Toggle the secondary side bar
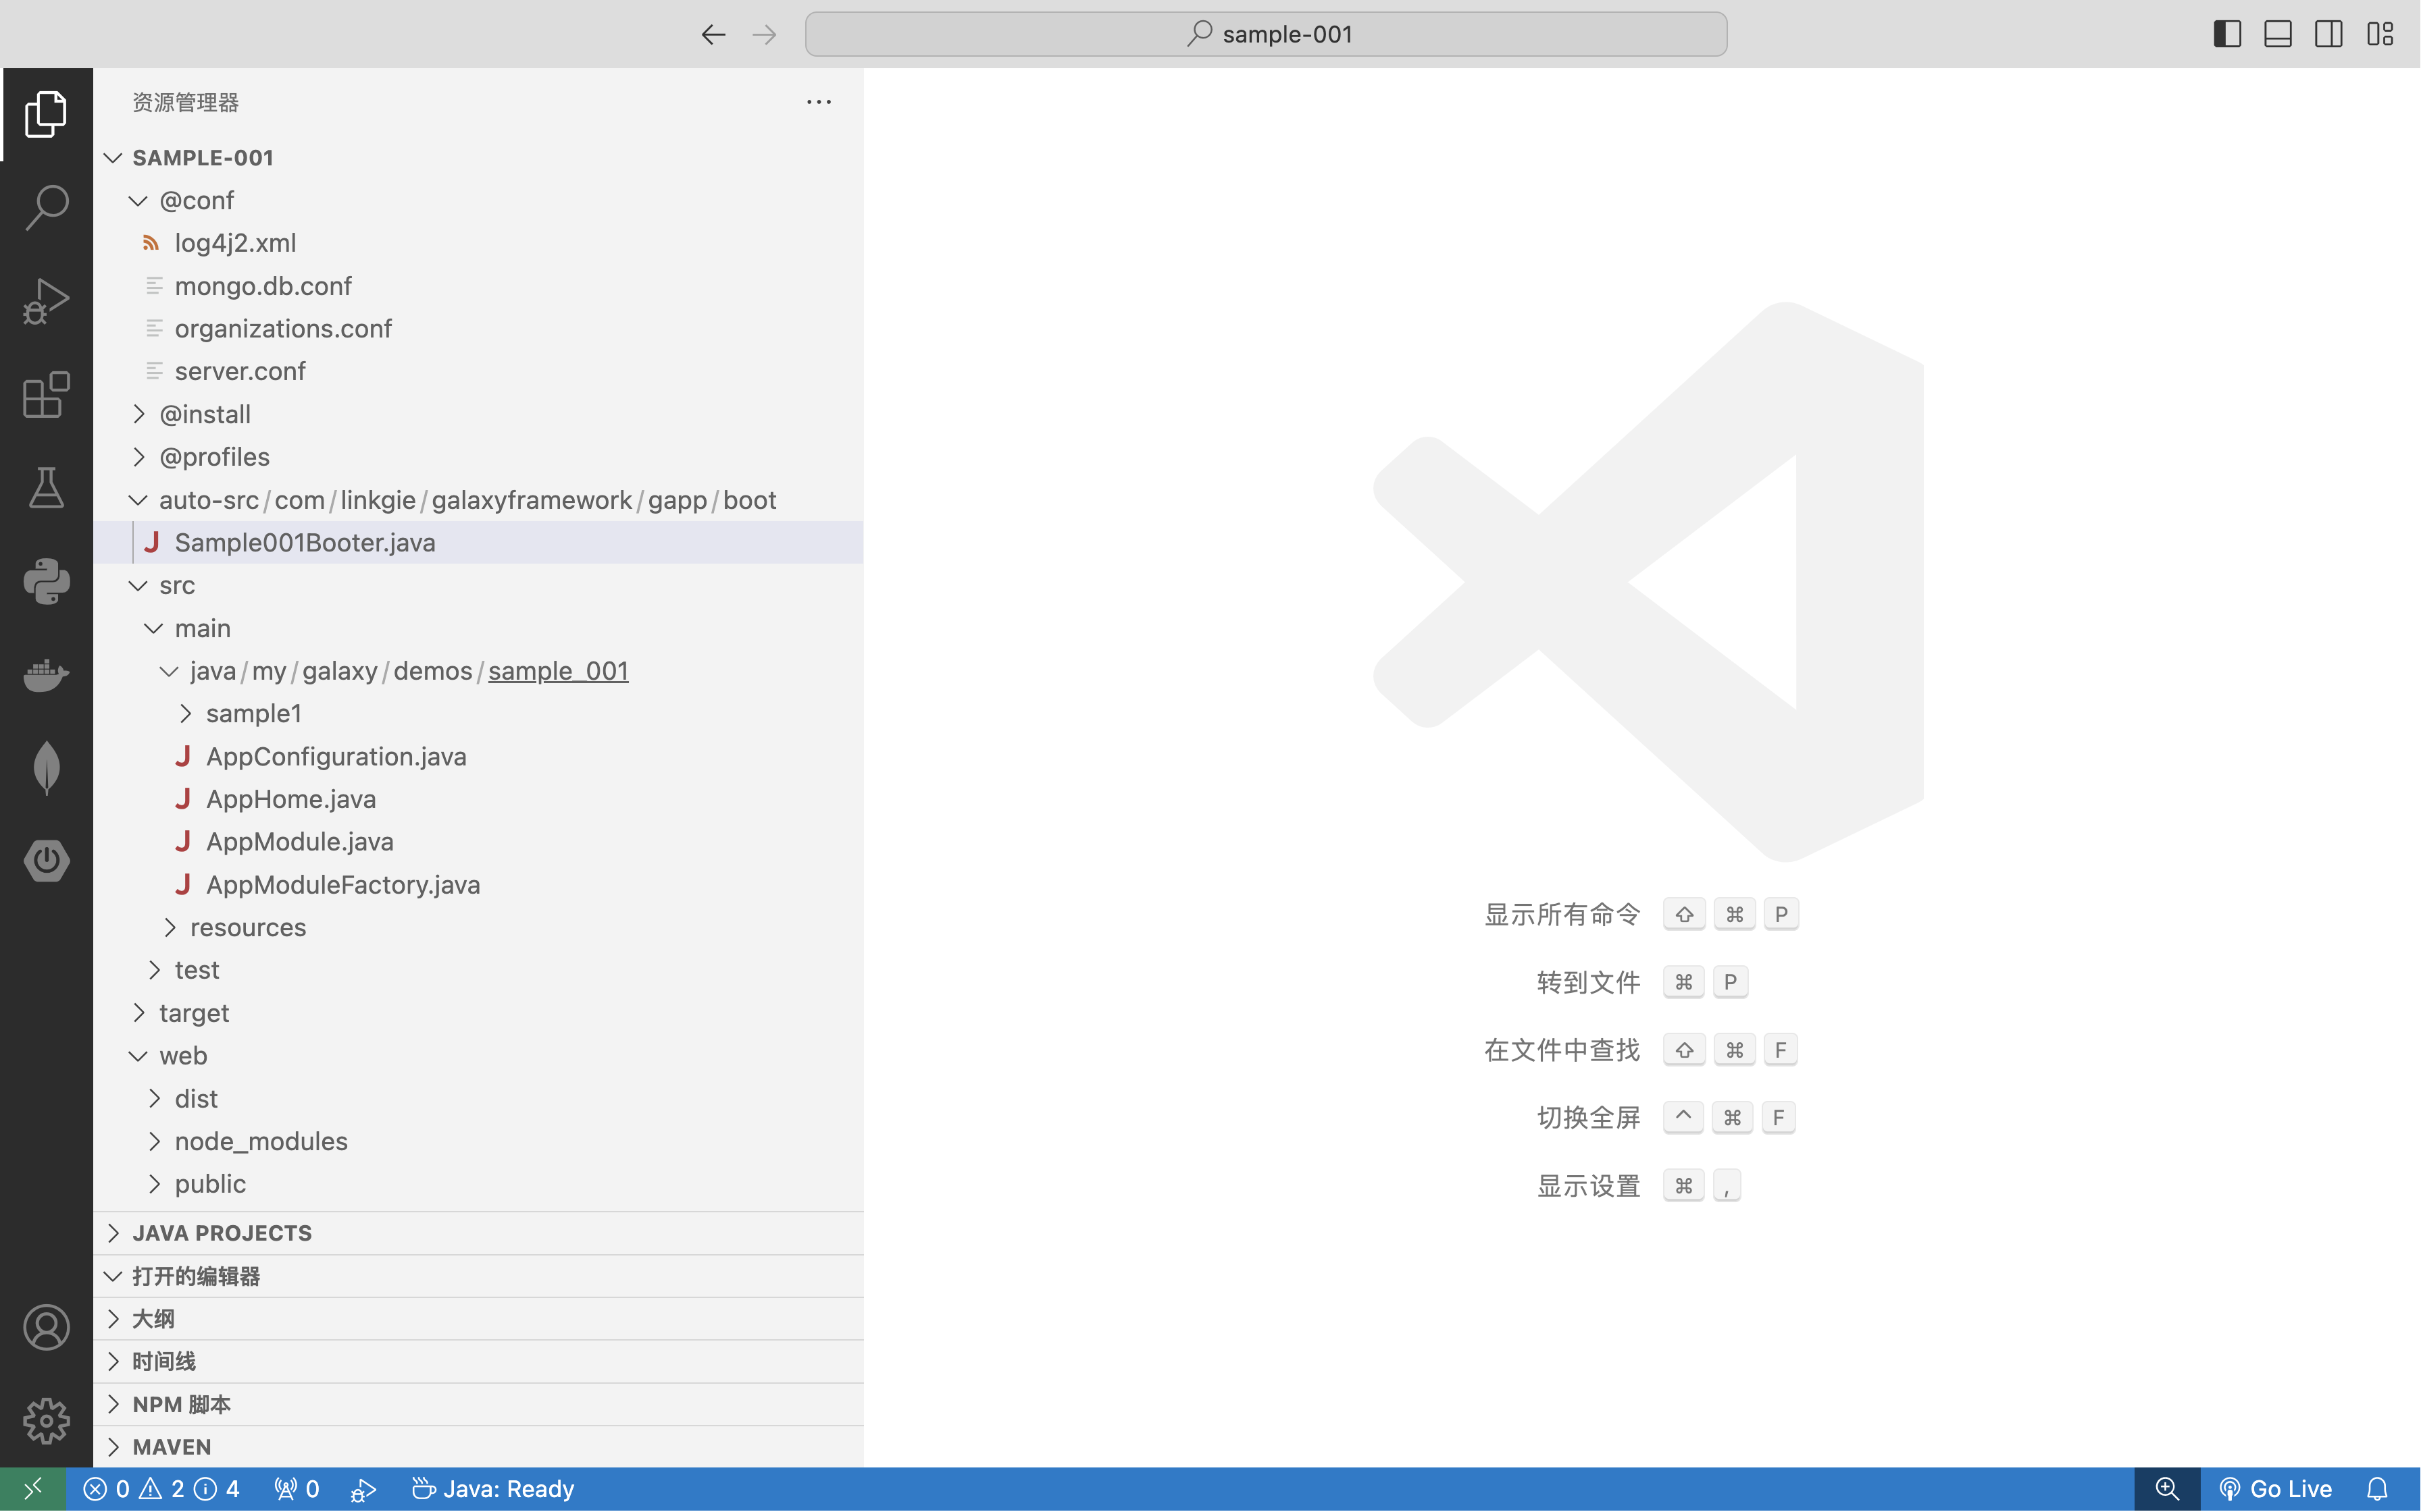Image resolution: width=2421 pixels, height=1512 pixels. (2329, 34)
